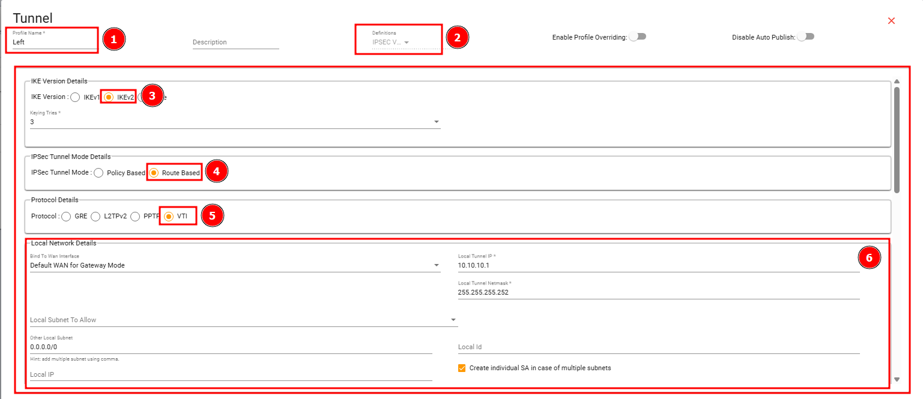
Task: Click scrollbar down arrow
Action: [x=897, y=379]
